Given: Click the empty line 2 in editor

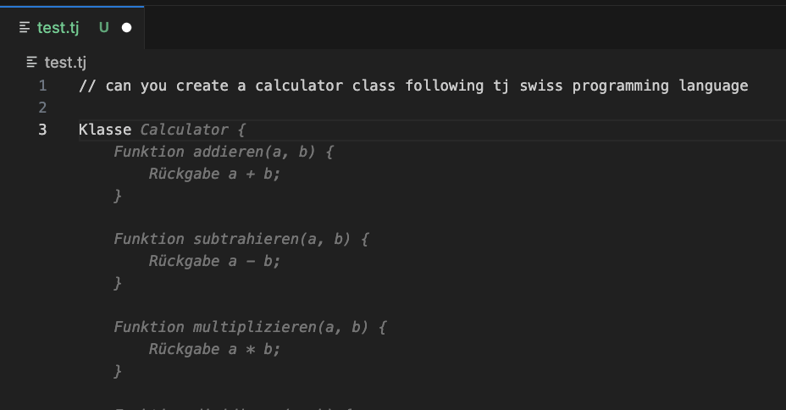Looking at the screenshot, I should [432, 108].
